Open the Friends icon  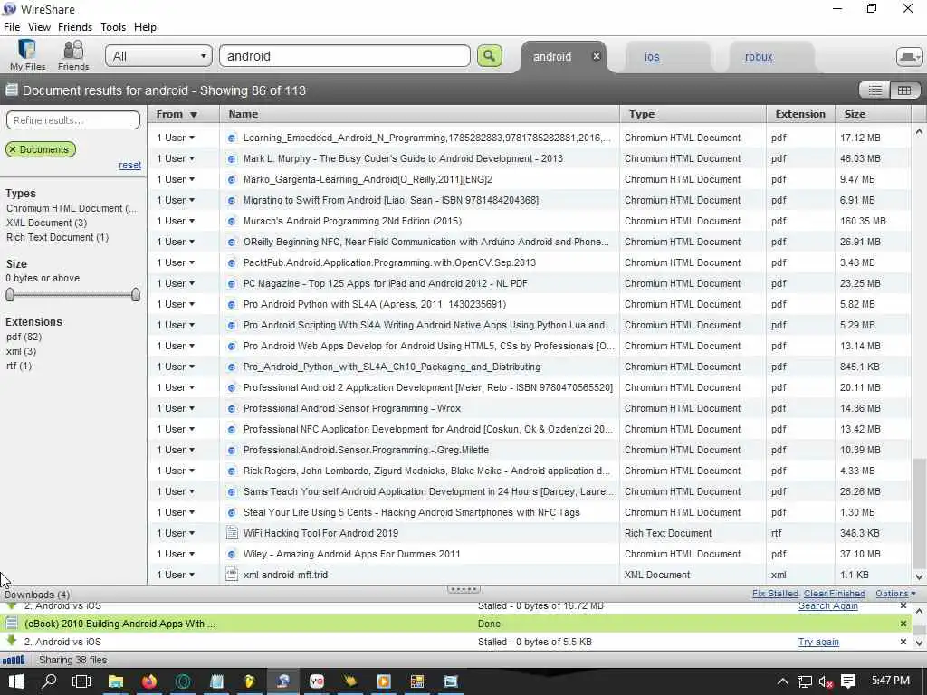point(73,55)
